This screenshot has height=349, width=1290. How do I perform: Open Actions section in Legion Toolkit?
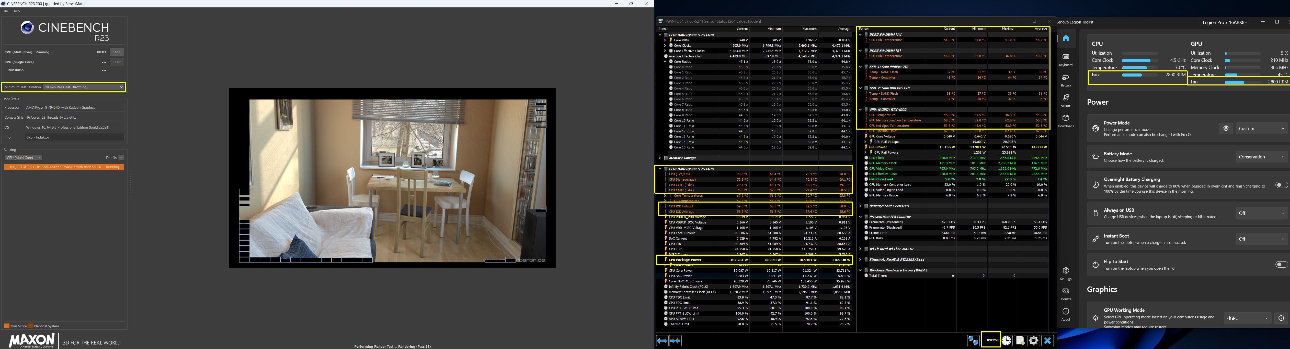[1066, 101]
